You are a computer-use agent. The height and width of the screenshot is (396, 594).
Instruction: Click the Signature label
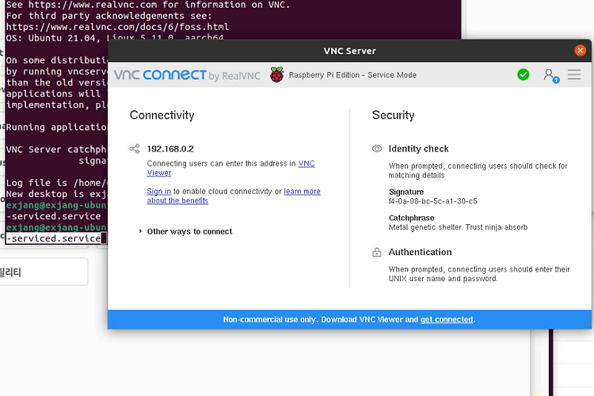point(406,192)
